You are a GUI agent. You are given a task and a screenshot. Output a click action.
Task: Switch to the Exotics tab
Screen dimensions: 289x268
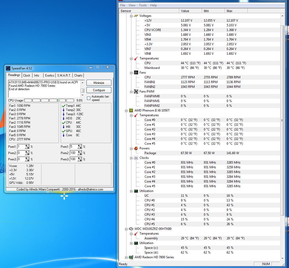point(50,75)
